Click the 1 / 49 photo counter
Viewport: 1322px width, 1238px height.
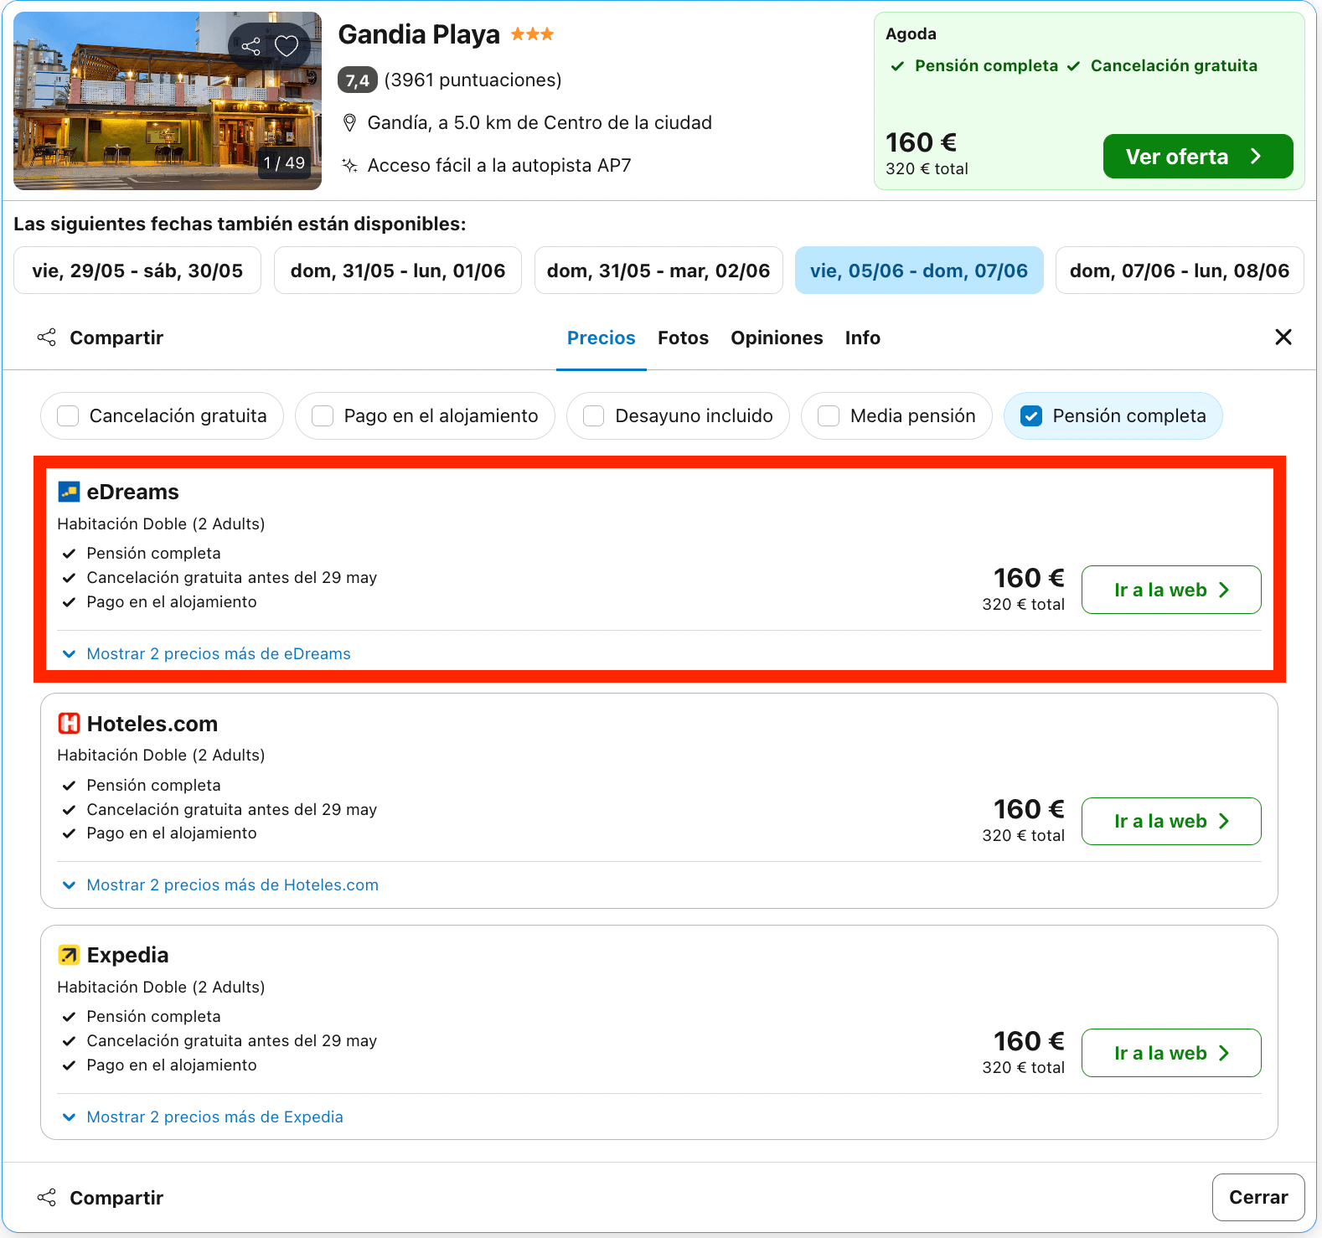tap(284, 162)
